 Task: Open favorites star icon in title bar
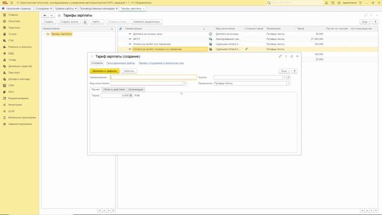pos(339,2)
